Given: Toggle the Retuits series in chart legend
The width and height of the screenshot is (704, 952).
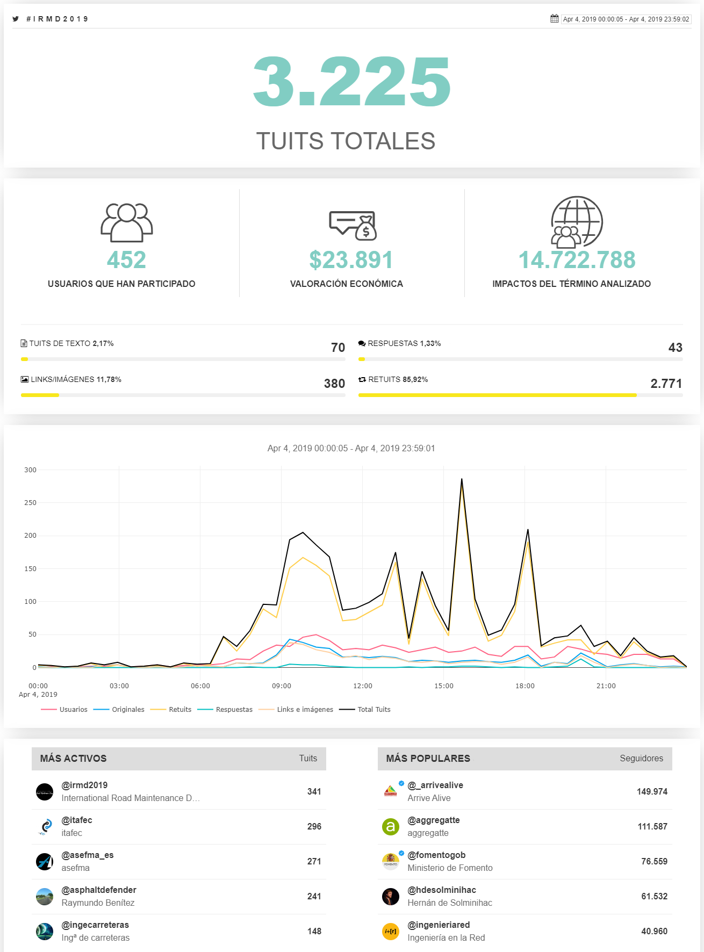Looking at the screenshot, I should pyautogui.click(x=171, y=710).
